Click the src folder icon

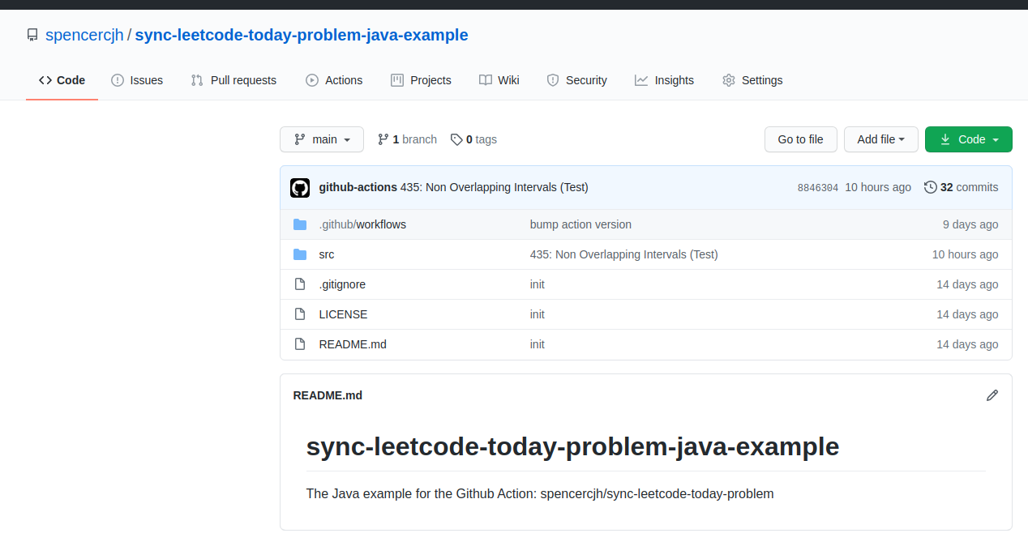click(x=300, y=254)
